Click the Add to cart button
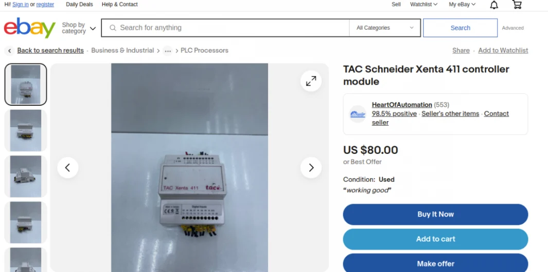 435,239
